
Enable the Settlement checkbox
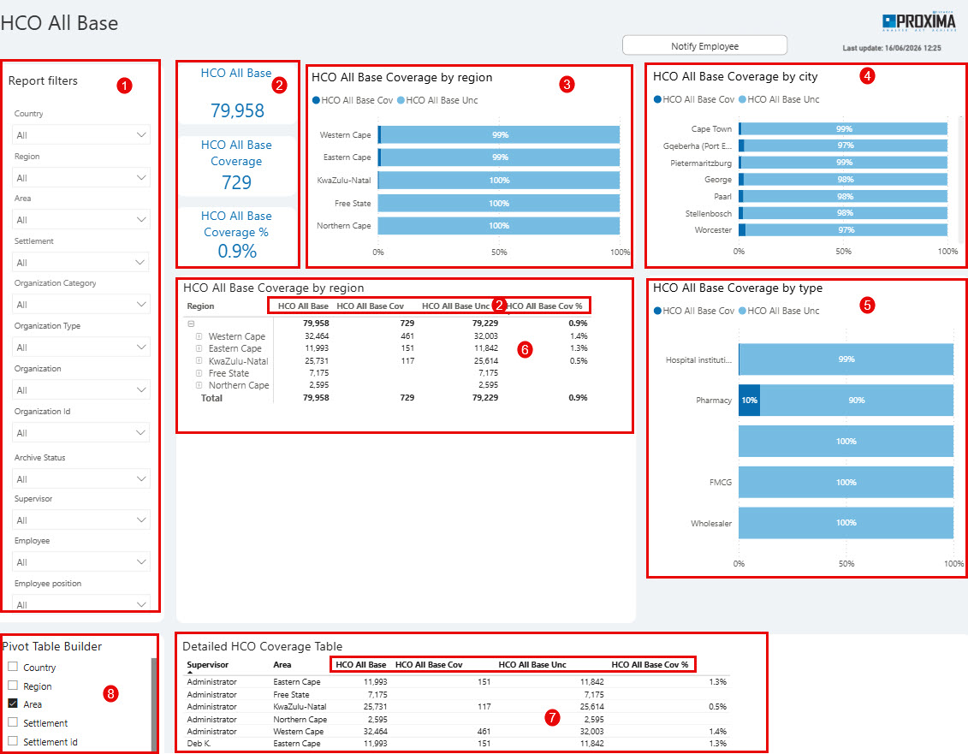click(x=12, y=721)
